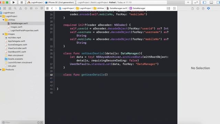Show the File inspector

(x=192, y=8)
